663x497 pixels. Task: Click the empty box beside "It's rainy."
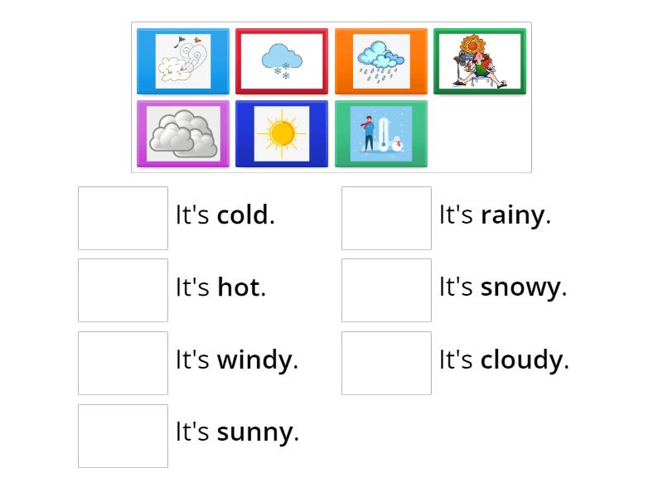tap(386, 218)
